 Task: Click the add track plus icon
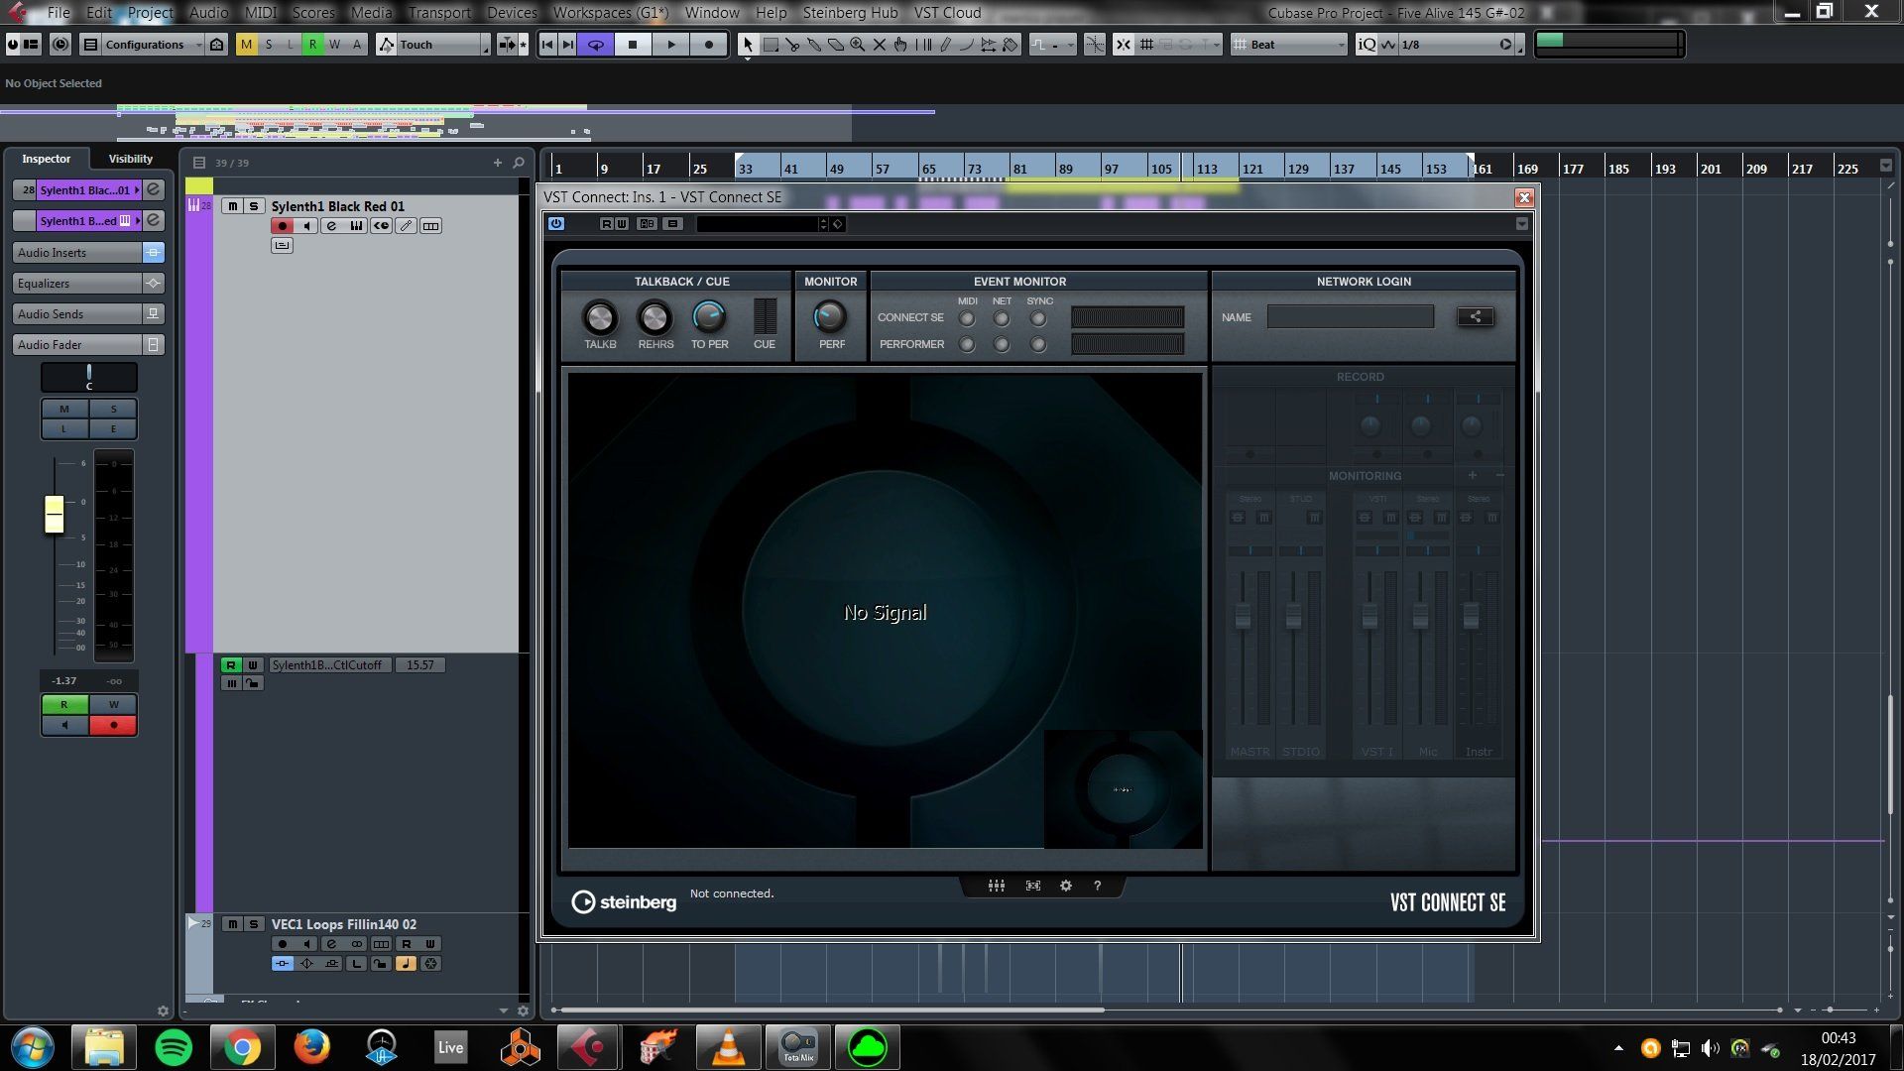click(x=498, y=163)
